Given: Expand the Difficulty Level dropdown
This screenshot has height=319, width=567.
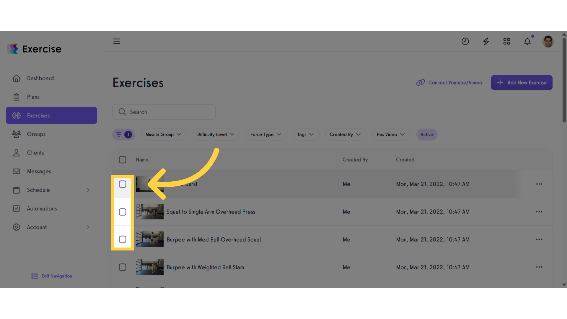Looking at the screenshot, I should [x=216, y=134].
